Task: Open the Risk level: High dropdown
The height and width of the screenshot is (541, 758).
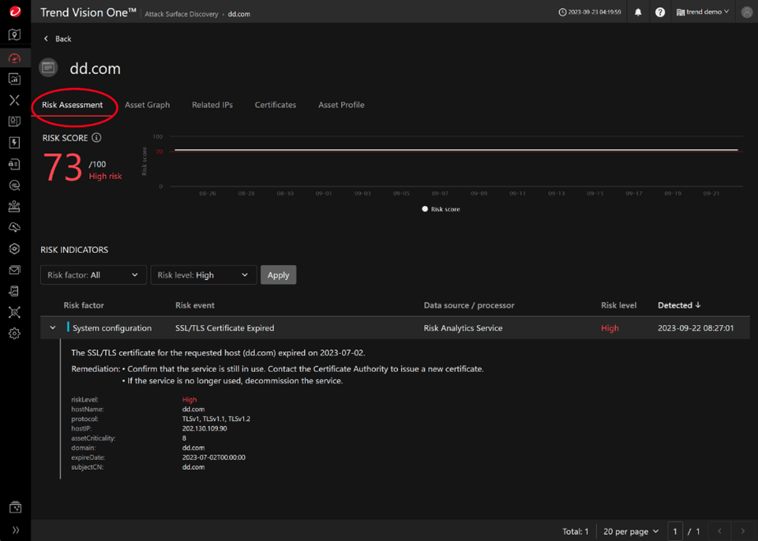Action: pyautogui.click(x=204, y=275)
